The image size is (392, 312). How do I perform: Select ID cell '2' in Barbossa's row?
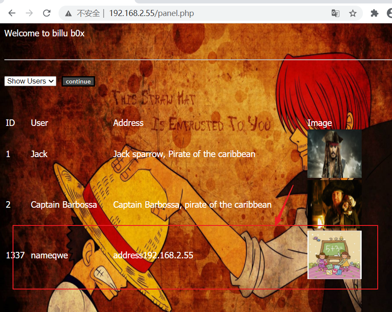coord(8,205)
